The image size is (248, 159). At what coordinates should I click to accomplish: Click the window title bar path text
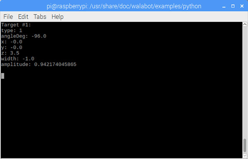124,7
